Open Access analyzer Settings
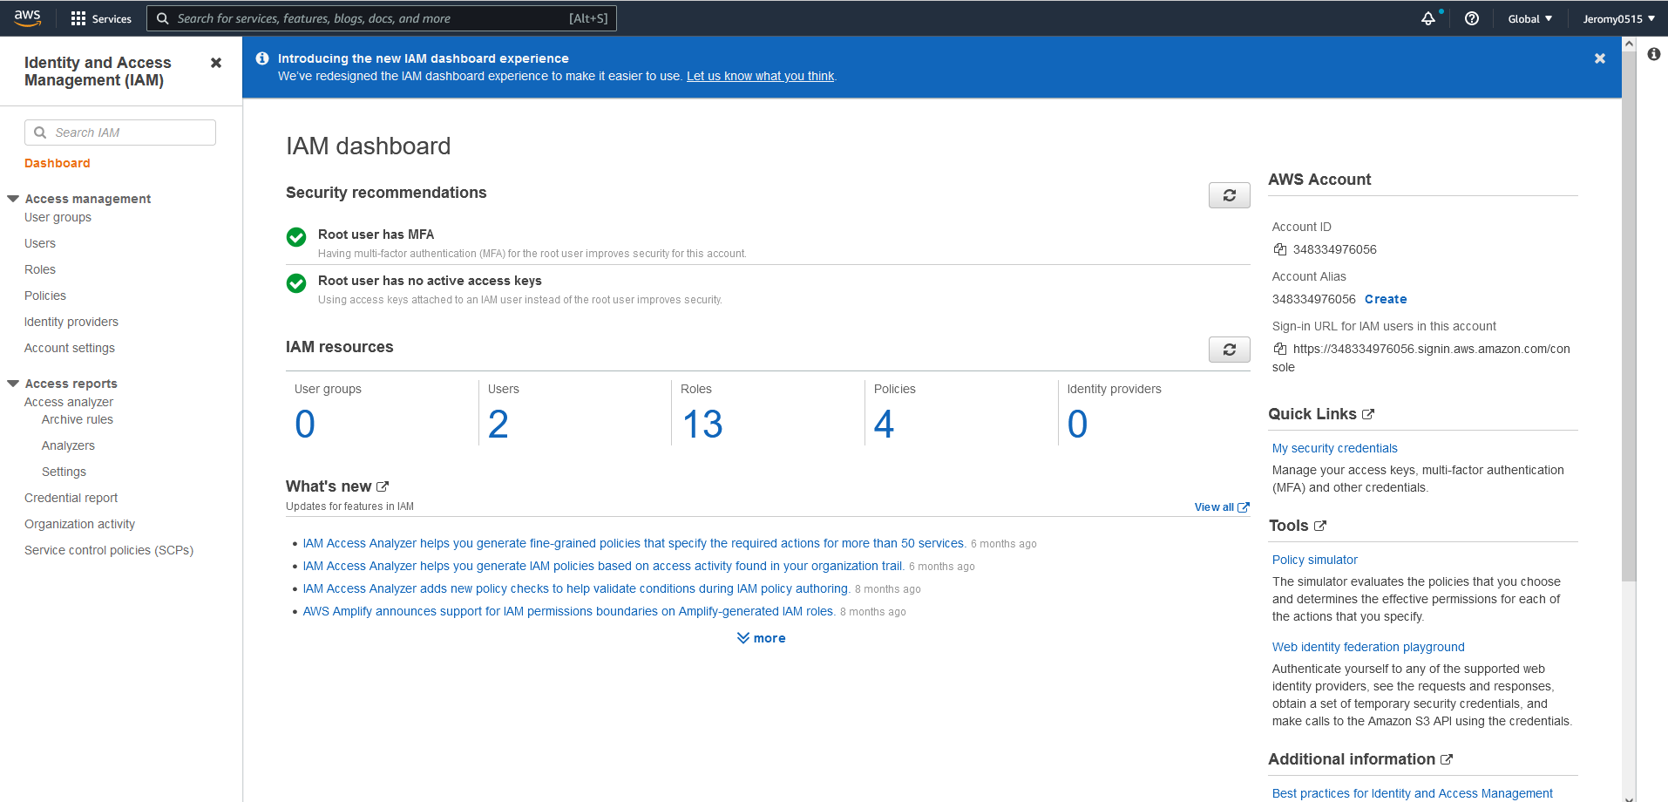The image size is (1668, 802). click(64, 472)
